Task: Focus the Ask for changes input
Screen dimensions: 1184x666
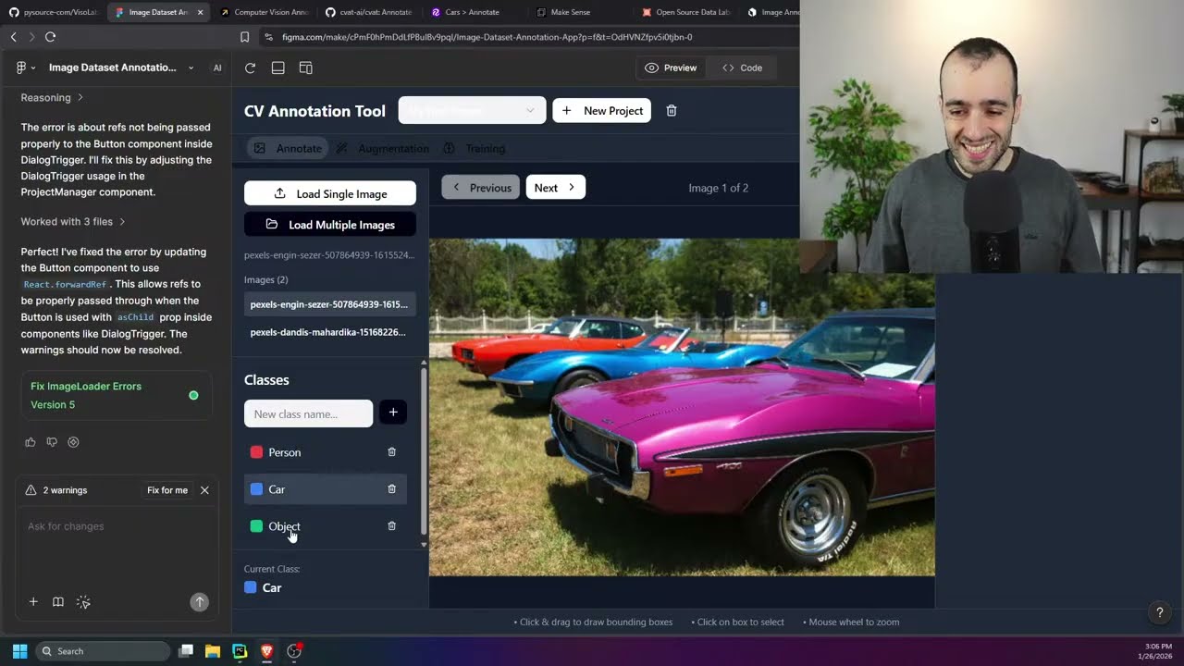Action: pos(117,526)
